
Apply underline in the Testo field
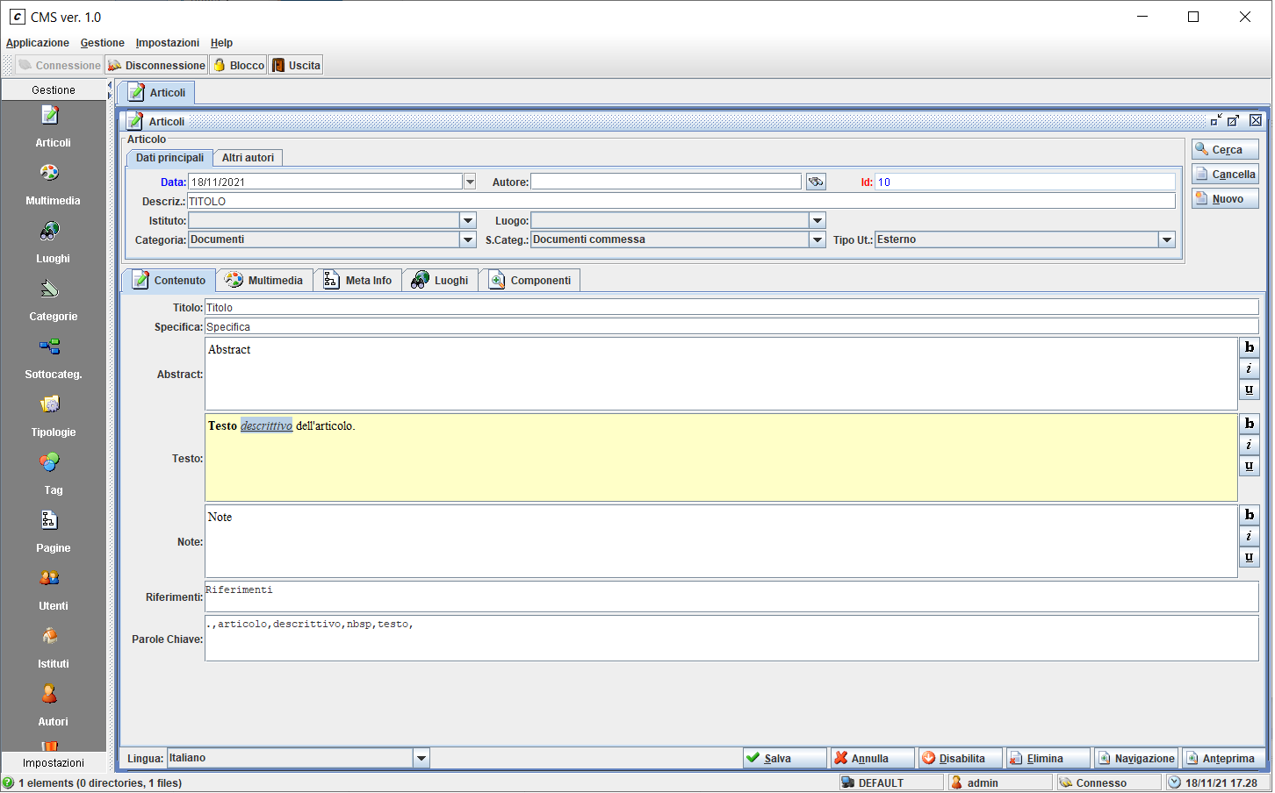click(1249, 466)
